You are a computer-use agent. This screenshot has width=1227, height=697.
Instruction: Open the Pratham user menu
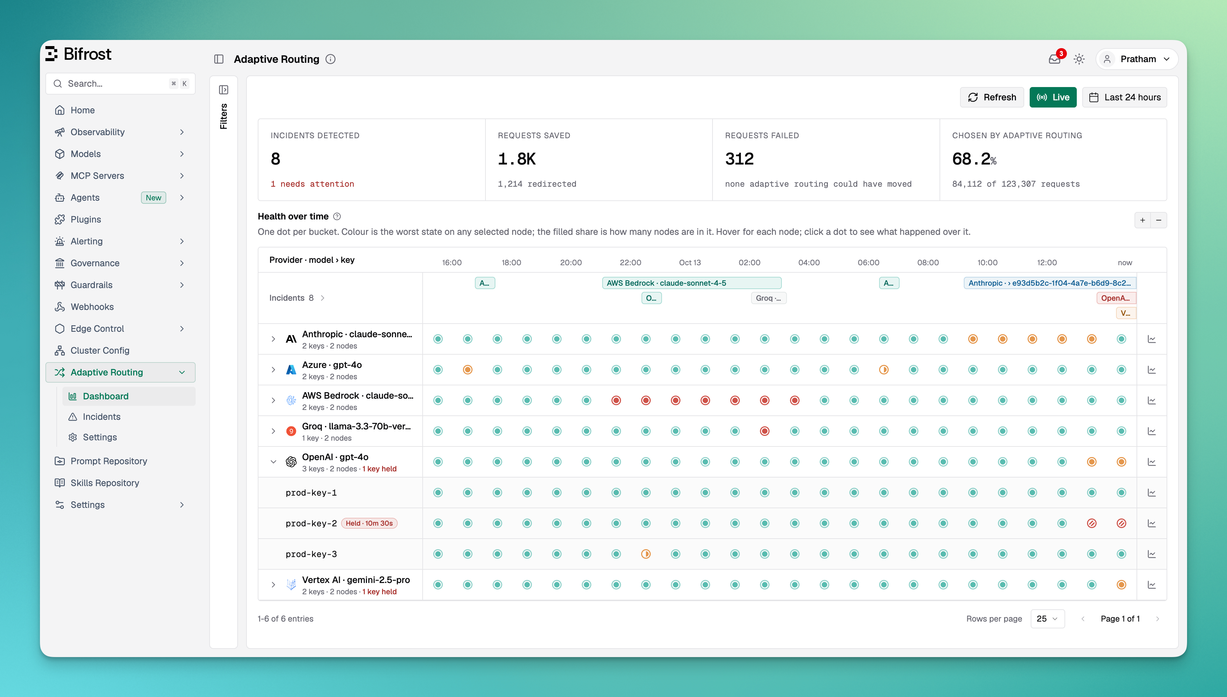click(1137, 59)
